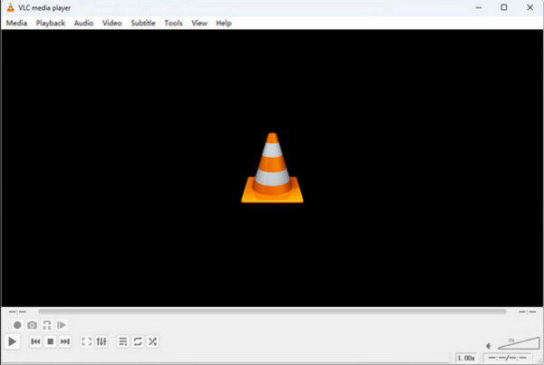
Task: Click the VLC title bar cone icon
Action: point(10,7)
